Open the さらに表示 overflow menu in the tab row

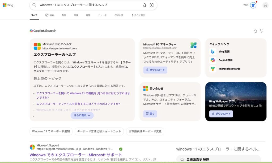(137, 15)
